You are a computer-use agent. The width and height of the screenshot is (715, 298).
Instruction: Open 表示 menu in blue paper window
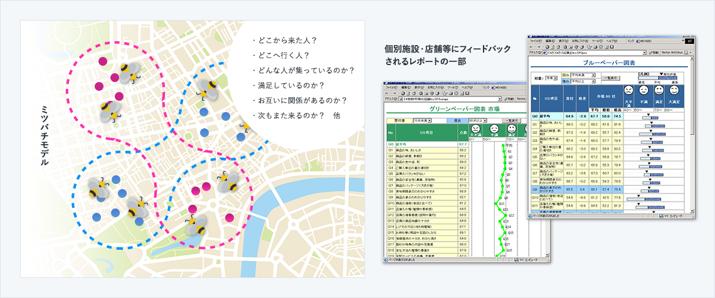pyautogui.click(x=564, y=41)
